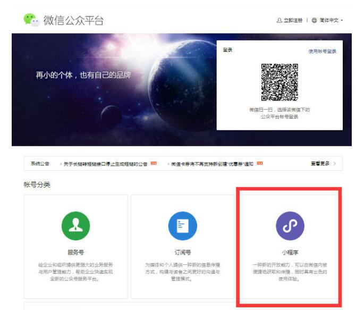
Task: Click the globe language icon
Action: [x=314, y=20]
